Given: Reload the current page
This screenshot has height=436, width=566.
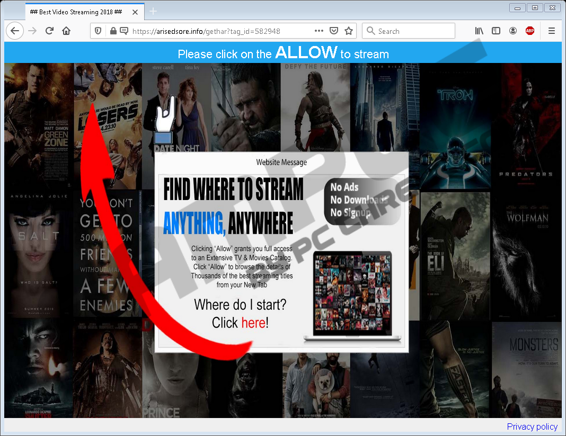Looking at the screenshot, I should click(49, 31).
